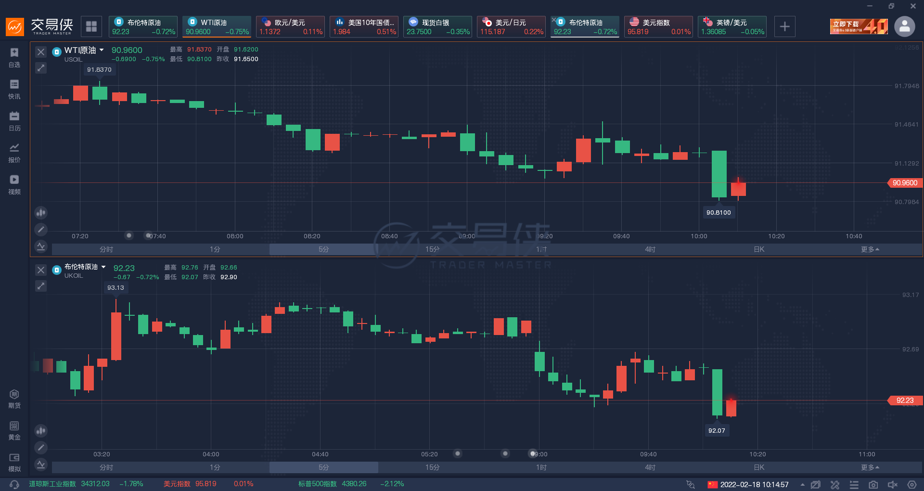Select 15分 timeframe in Brent chart
The image size is (924, 491).
point(433,467)
